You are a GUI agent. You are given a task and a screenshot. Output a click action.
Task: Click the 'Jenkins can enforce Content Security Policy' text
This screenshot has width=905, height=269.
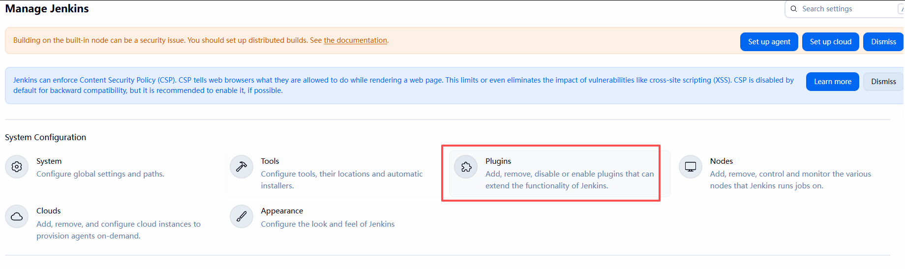(403, 85)
